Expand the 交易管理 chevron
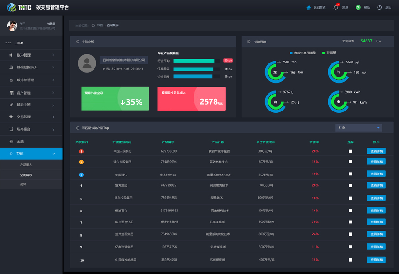Screen dimensions: 399x274 tap(53, 117)
